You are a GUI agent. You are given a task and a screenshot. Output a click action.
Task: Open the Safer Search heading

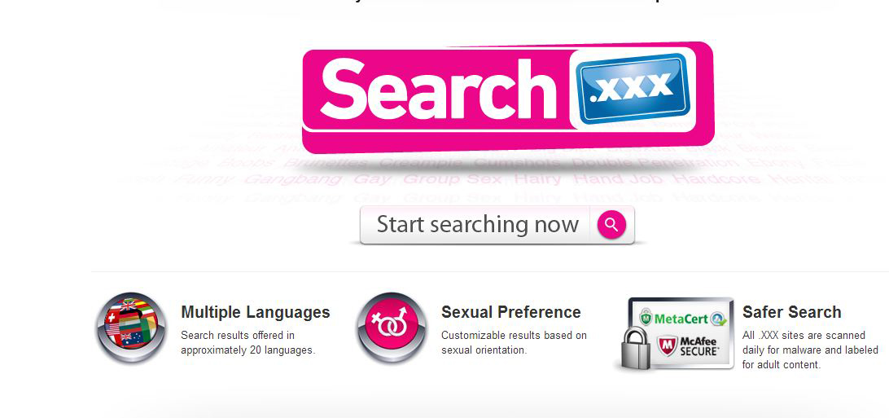(791, 312)
